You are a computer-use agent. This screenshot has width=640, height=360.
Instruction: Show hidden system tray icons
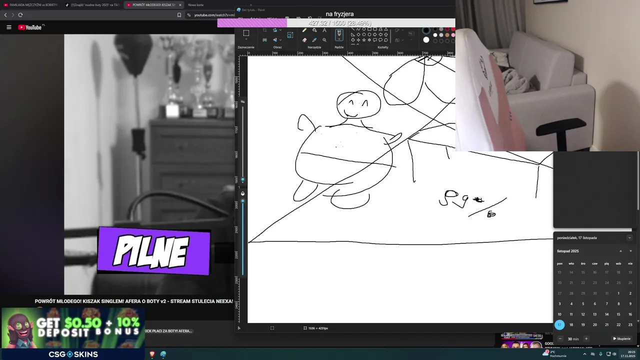[584, 354]
